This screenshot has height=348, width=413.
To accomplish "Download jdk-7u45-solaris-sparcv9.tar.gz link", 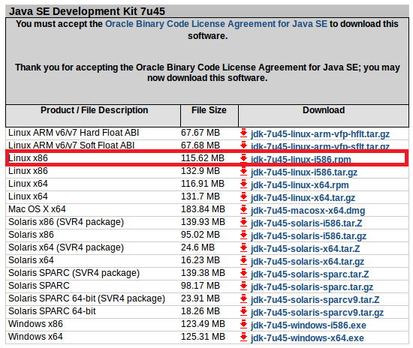I will [317, 313].
